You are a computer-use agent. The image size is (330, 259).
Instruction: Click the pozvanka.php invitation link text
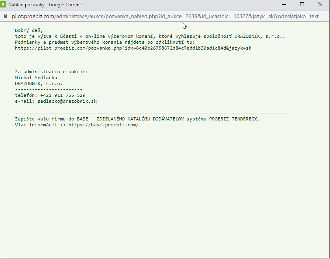click(133, 48)
